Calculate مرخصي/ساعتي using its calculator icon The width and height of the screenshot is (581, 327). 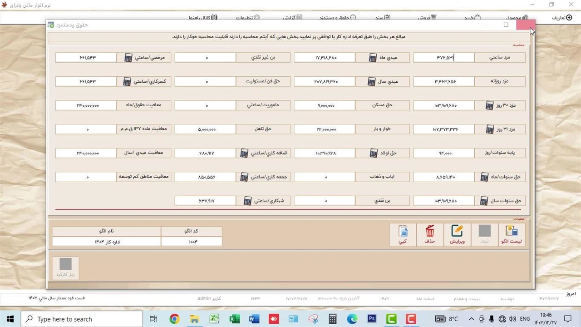pyautogui.click(x=128, y=58)
